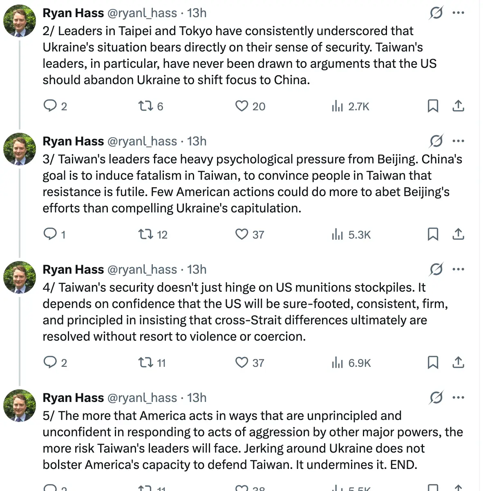Like the 3/ tweet about psychological pressure
Screen dimensions: 483x491
click(x=242, y=234)
